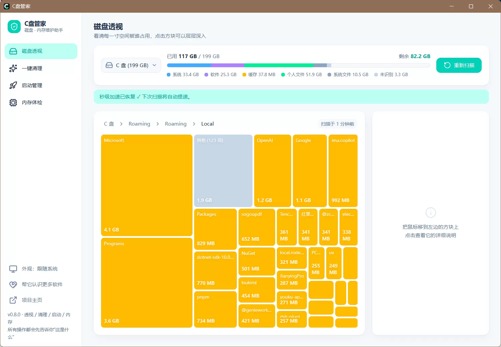The width and height of the screenshot is (501, 347).
Task: Open the 磁盘透视 section
Action: coord(41,51)
